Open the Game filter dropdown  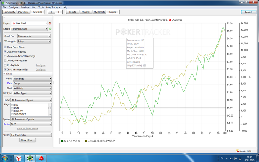pyautogui.click(x=33, y=79)
